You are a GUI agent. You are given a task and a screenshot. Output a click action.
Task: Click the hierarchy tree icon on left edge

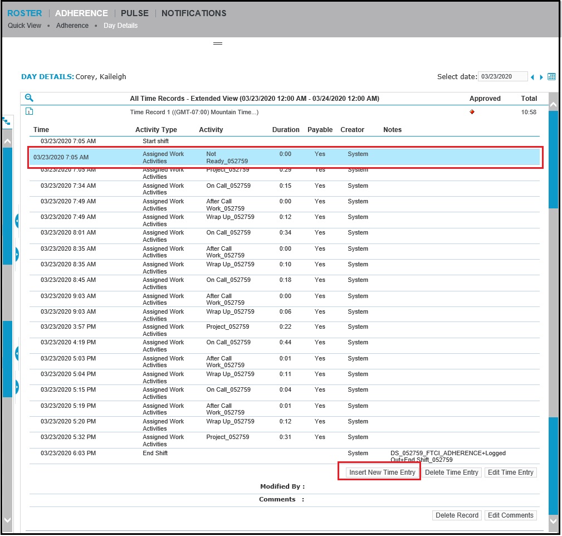pos(7,122)
